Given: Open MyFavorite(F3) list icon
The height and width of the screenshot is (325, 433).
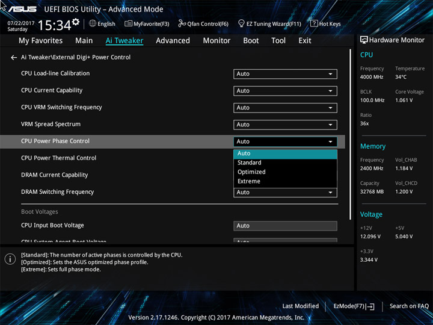Looking at the screenshot, I should tap(128, 23).
